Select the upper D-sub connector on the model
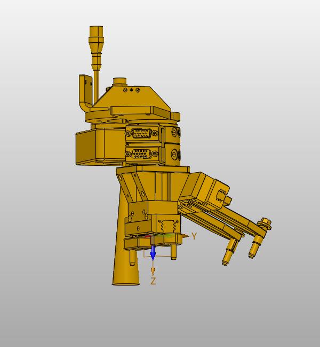 (x=141, y=133)
